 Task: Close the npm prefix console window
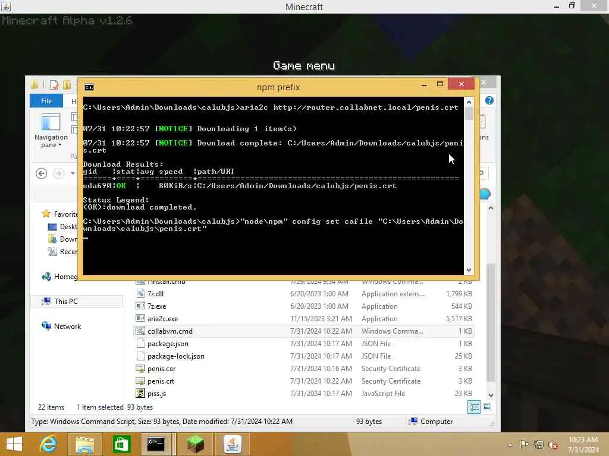pyautogui.click(x=461, y=84)
